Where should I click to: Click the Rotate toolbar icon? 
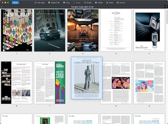click(x=85, y=3)
